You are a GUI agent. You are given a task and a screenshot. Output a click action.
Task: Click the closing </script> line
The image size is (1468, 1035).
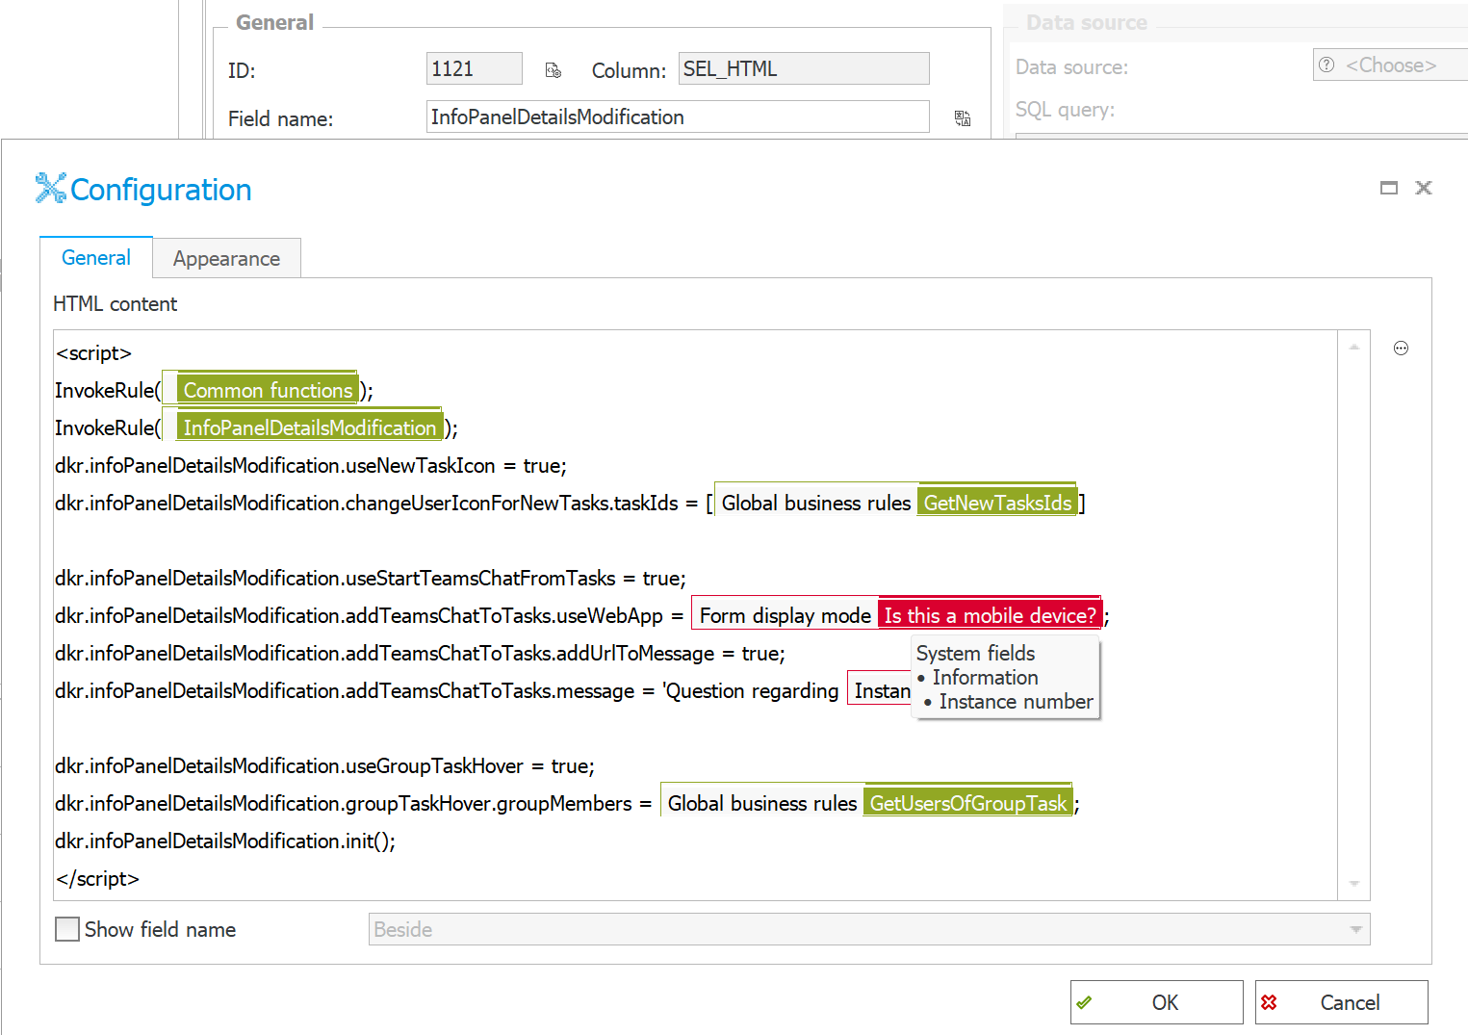pyautogui.click(x=97, y=878)
